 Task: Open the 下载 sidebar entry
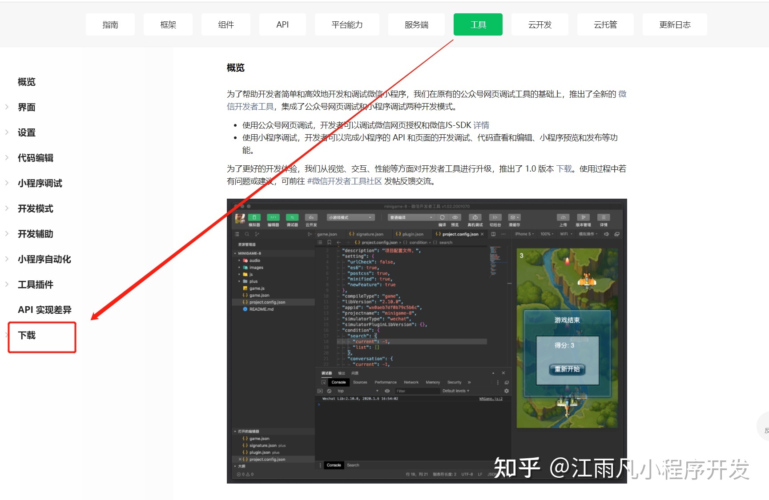27,335
